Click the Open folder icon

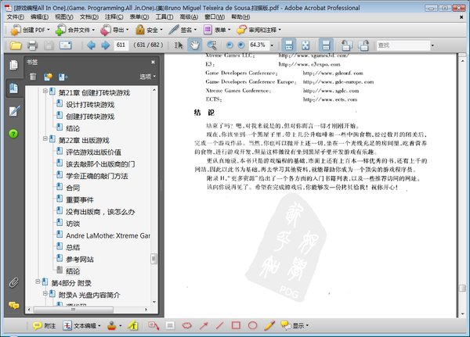16,45
